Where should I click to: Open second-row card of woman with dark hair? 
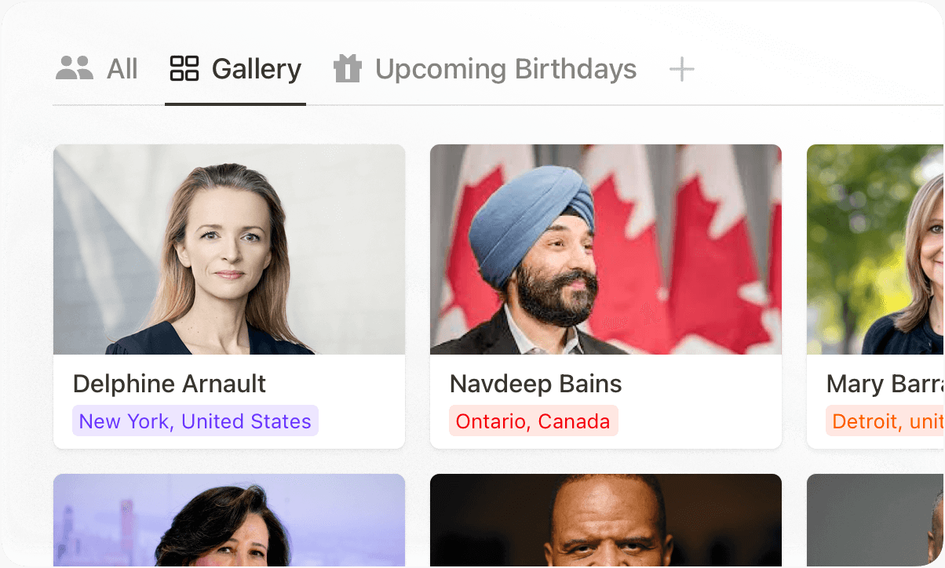(x=229, y=520)
